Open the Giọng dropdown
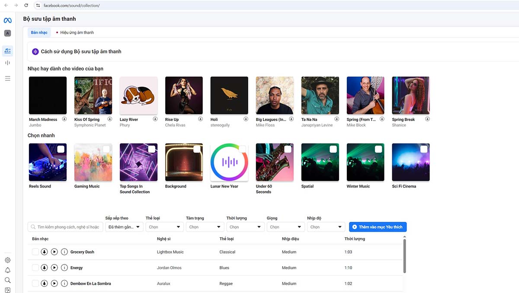The image size is (519, 293). pyautogui.click(x=286, y=227)
